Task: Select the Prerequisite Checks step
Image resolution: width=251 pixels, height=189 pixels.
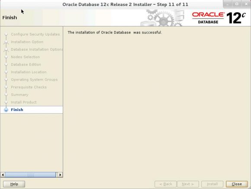Action: (x=29, y=87)
